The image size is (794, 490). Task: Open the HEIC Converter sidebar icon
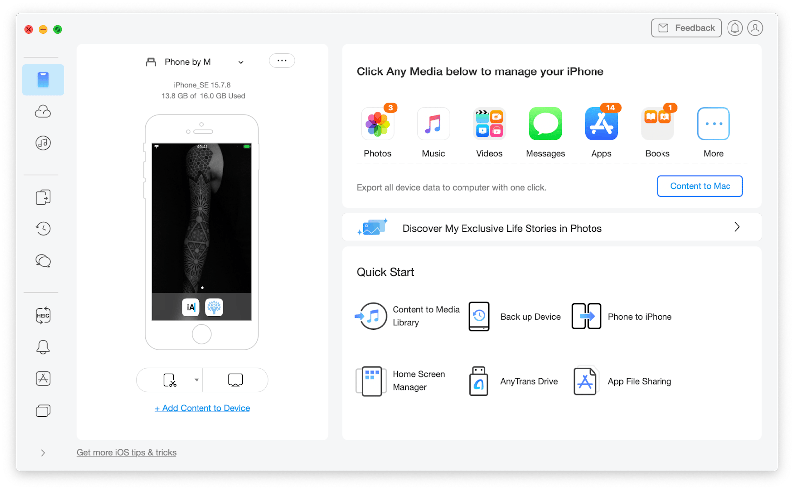43,315
